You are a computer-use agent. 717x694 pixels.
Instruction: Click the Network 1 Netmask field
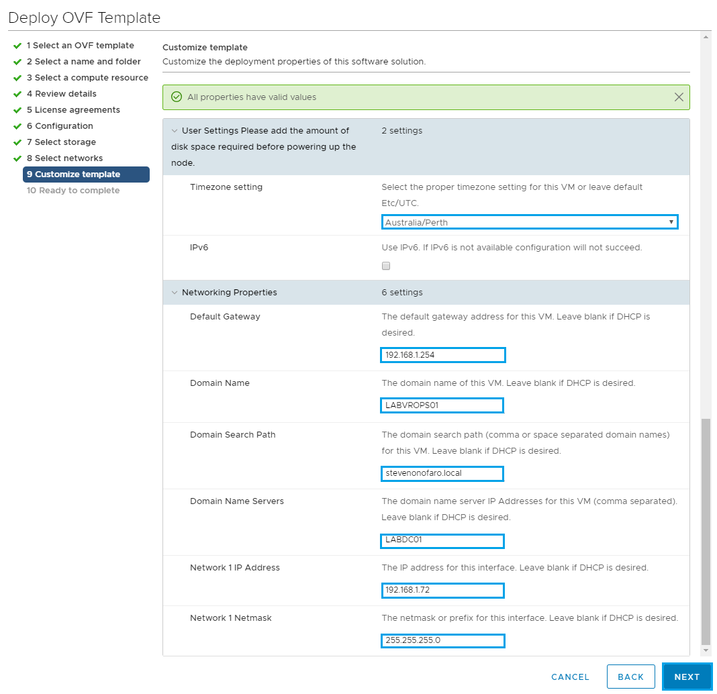coord(442,641)
